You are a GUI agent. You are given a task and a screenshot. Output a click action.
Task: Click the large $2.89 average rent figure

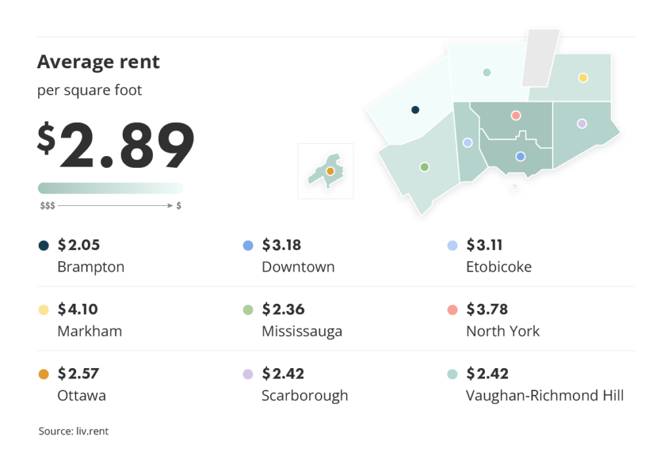(x=116, y=146)
